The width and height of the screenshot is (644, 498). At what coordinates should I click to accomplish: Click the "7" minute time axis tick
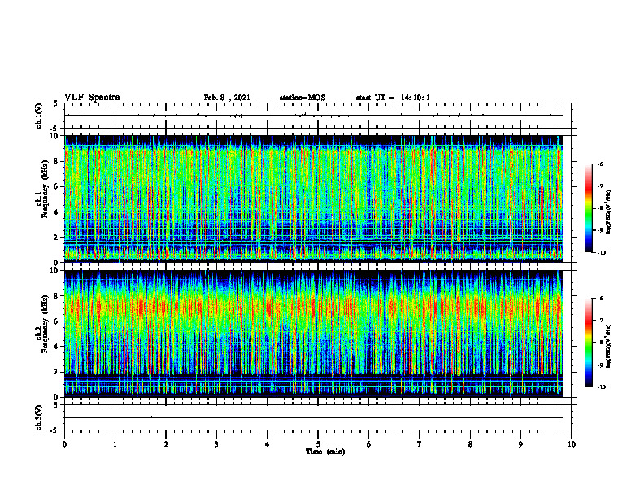coord(420,444)
